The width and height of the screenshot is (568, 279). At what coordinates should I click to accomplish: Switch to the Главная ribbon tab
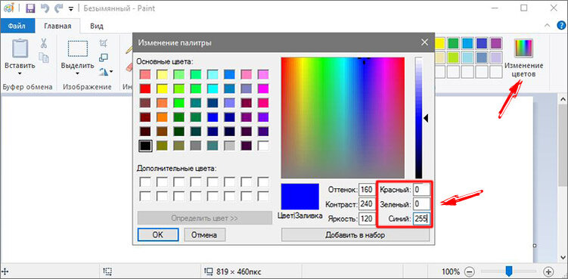click(x=57, y=26)
